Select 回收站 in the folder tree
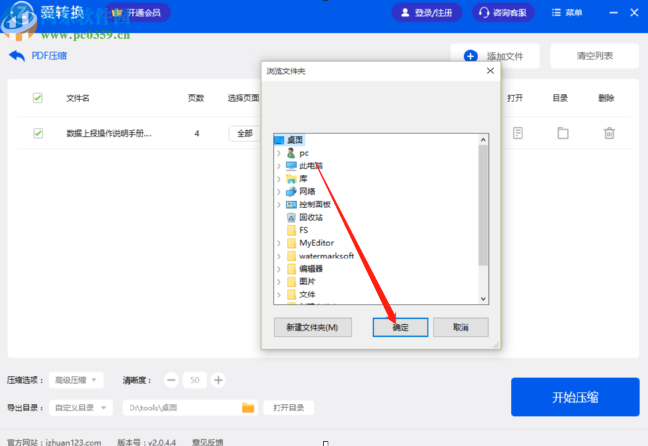Viewport: 648px width, 446px height. tap(311, 217)
